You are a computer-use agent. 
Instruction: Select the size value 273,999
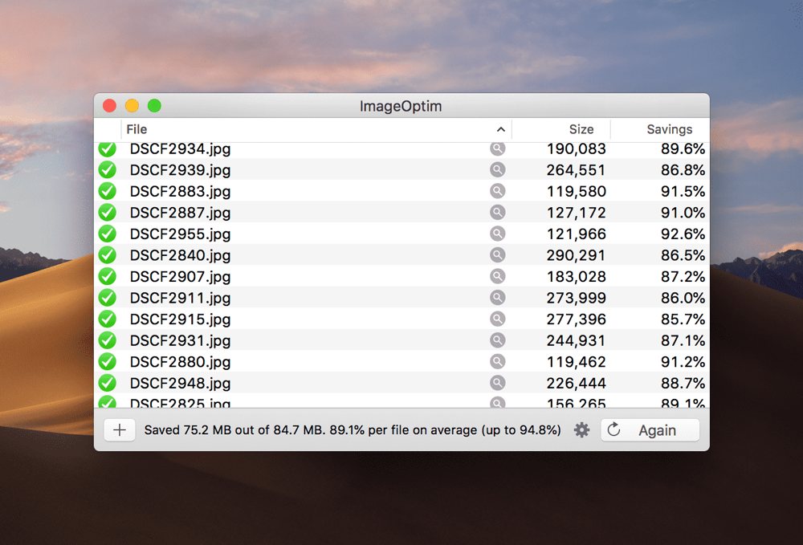pos(576,298)
